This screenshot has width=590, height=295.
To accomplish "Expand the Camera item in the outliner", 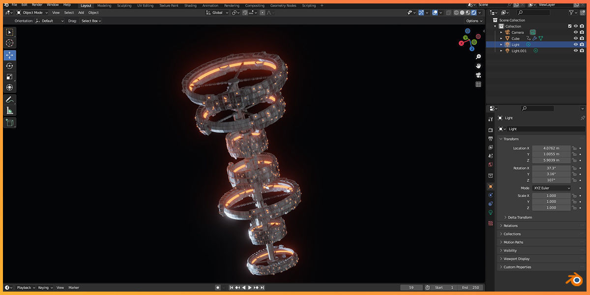I will pos(501,32).
